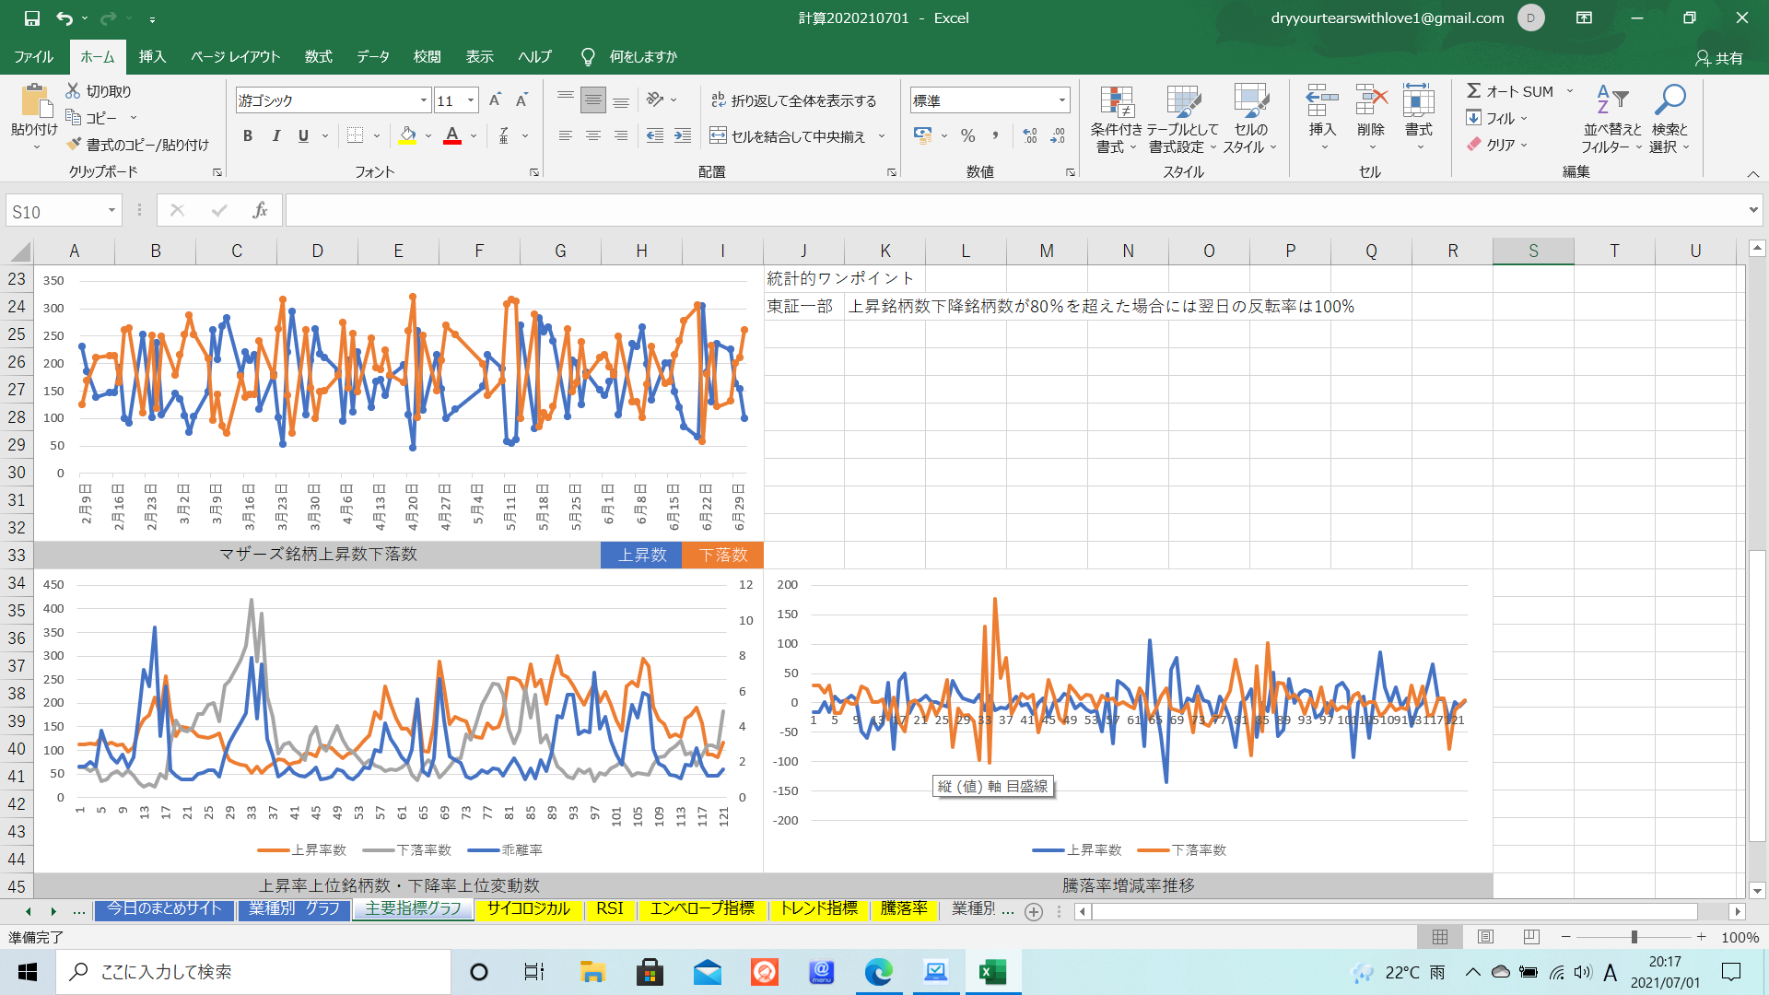The height and width of the screenshot is (995, 1769).
Task: Click the Merge and Center cells icon
Action: 718,136
